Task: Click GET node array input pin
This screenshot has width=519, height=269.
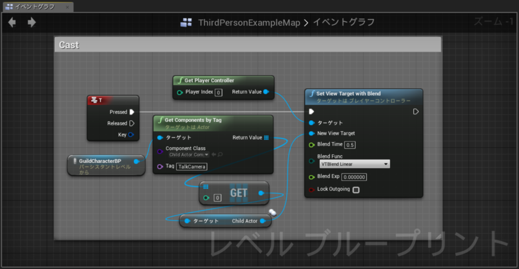Action: (206, 186)
